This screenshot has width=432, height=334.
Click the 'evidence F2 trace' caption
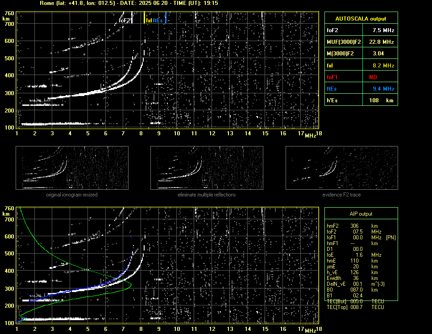coord(341,195)
